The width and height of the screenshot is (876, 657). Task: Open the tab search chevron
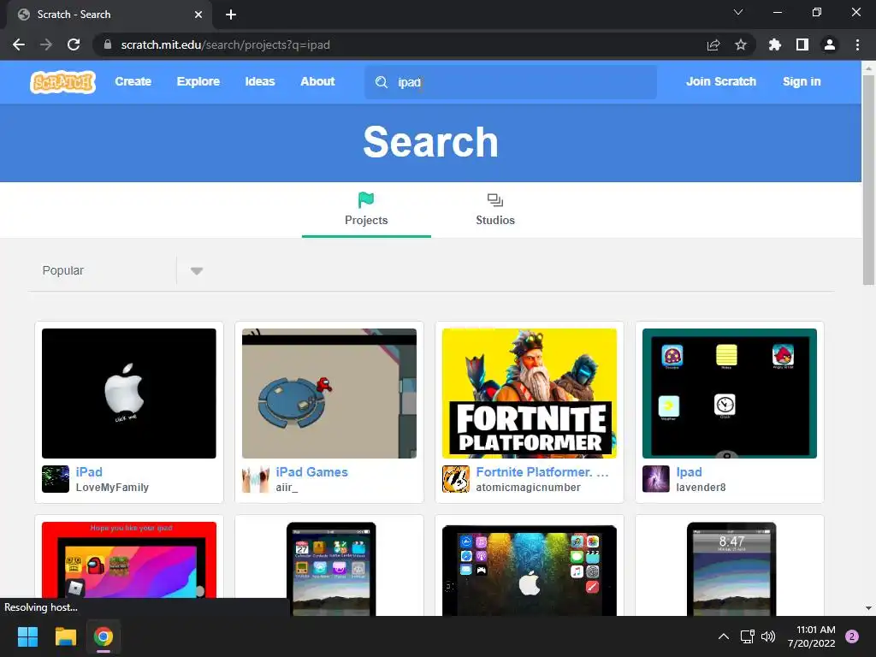(x=738, y=12)
